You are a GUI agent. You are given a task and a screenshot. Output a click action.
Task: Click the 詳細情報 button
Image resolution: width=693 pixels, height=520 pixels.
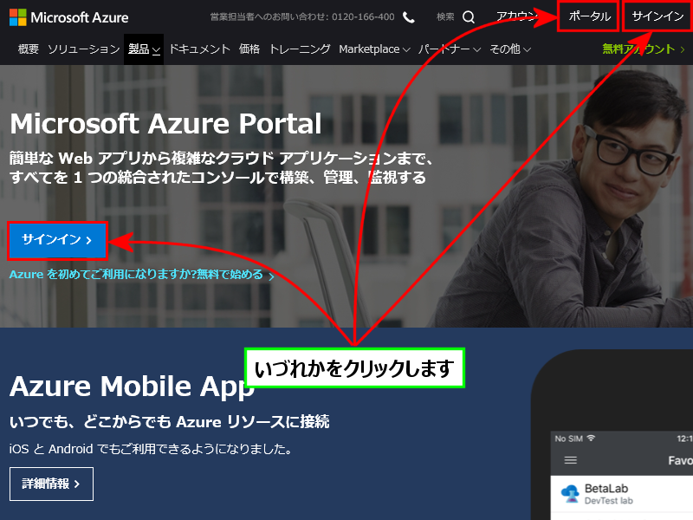point(51,484)
